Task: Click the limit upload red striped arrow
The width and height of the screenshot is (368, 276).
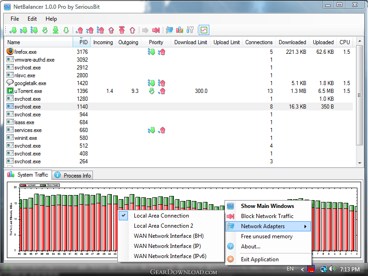Action: pyautogui.click(x=111, y=30)
